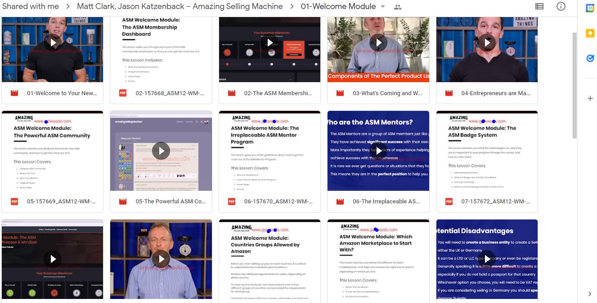
Task: Expand the 01-Welcome Module folder dropdown
Action: (383, 7)
